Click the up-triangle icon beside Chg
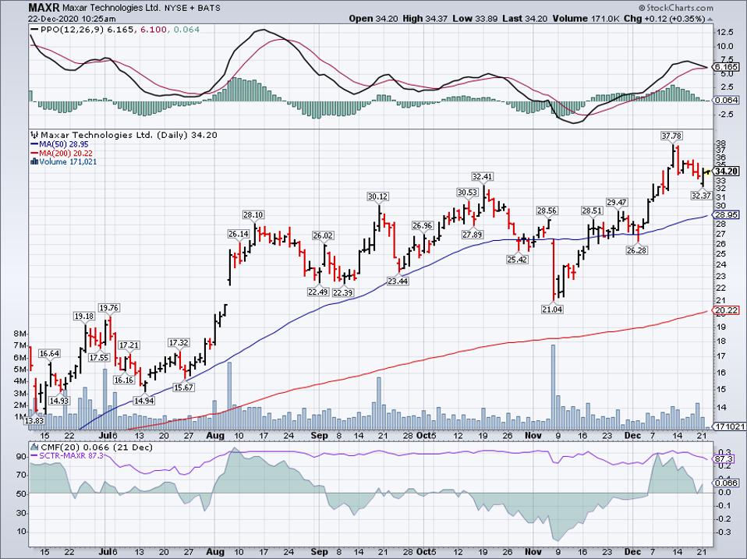Screen dimensions: 747x559 [710, 19]
